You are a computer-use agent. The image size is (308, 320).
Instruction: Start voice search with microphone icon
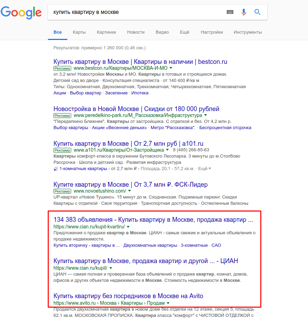(x=243, y=12)
